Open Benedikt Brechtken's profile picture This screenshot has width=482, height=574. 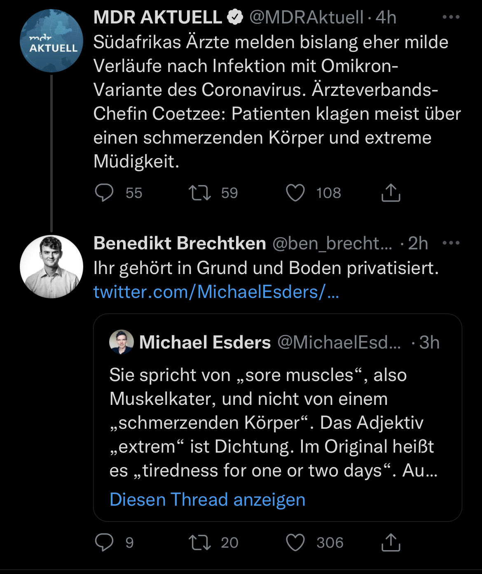pos(51,267)
